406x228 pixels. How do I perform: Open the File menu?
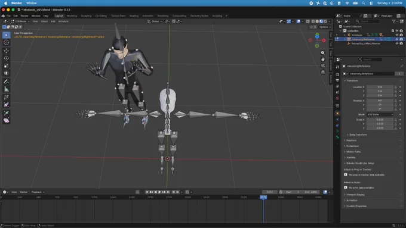(8, 16)
